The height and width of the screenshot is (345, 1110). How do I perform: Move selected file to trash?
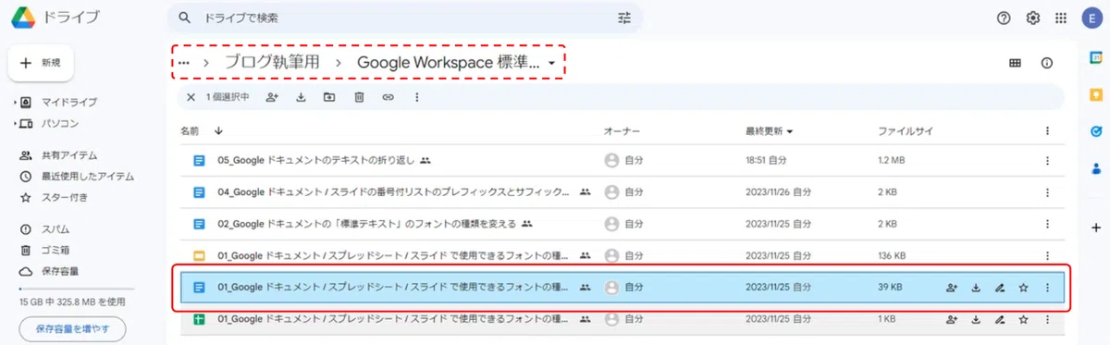(x=359, y=97)
